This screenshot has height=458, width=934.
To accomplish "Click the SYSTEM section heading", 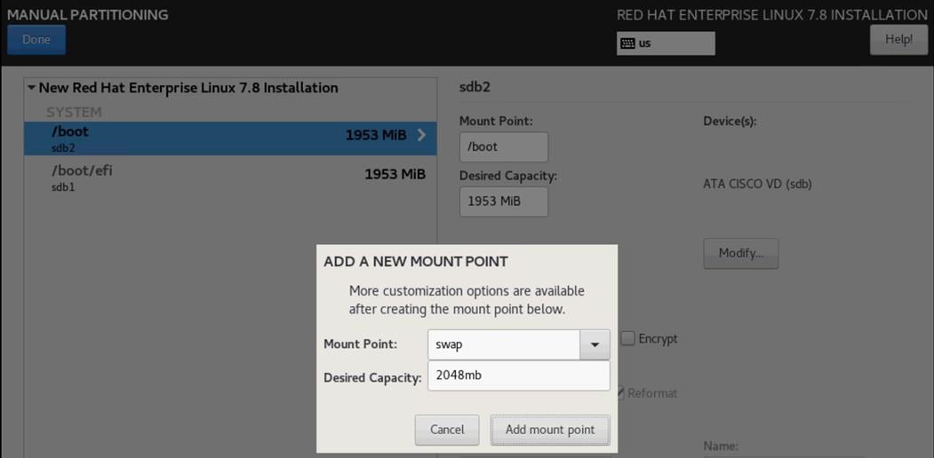I will tap(74, 112).
